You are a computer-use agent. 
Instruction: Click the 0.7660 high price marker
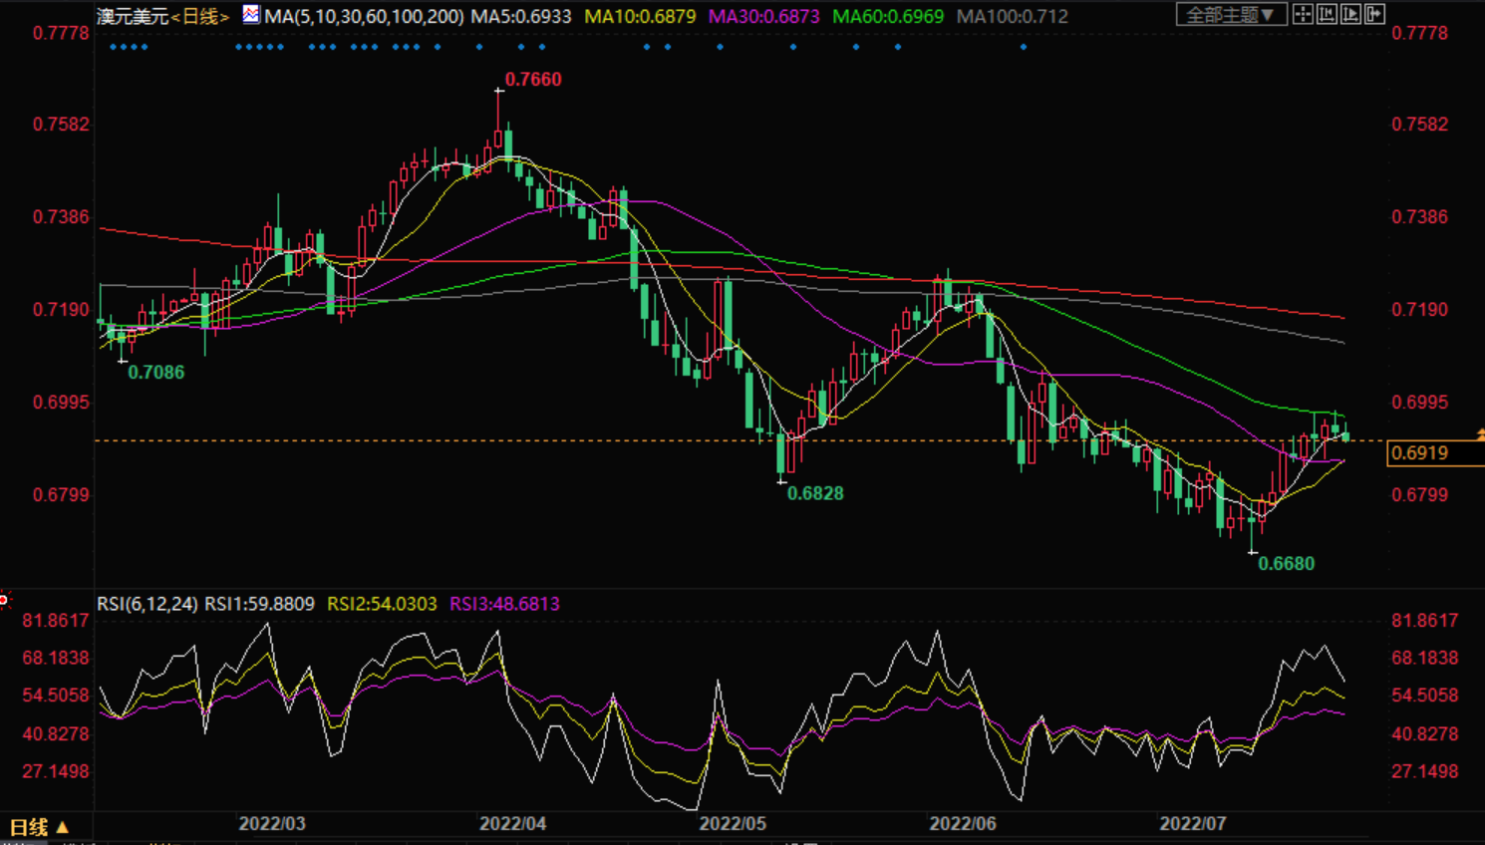pos(532,80)
